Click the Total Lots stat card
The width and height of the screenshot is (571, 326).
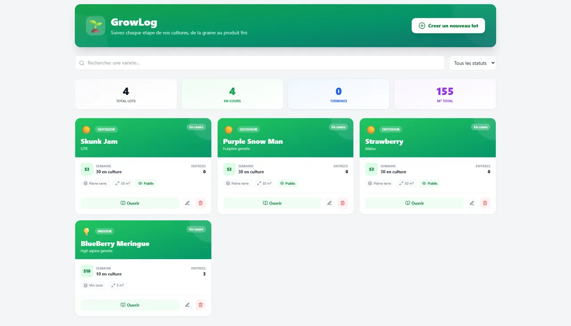pos(126,94)
